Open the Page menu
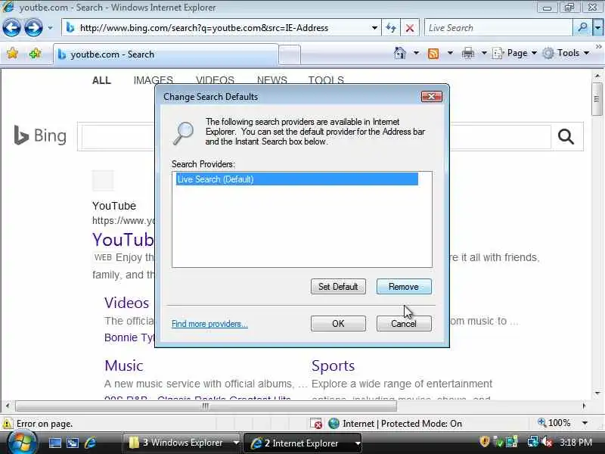The width and height of the screenshot is (605, 454). 514,53
